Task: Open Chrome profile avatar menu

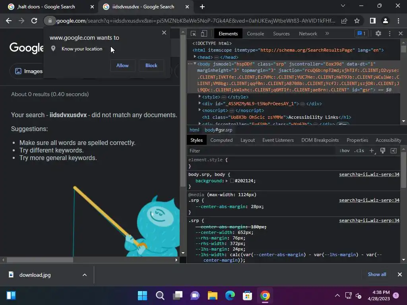Action: (386, 21)
